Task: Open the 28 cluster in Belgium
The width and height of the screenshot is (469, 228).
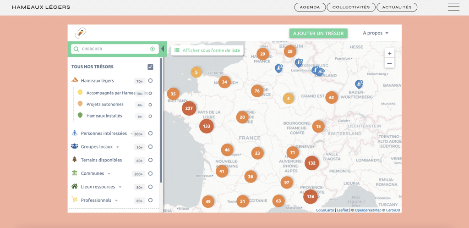Action: pyautogui.click(x=290, y=51)
